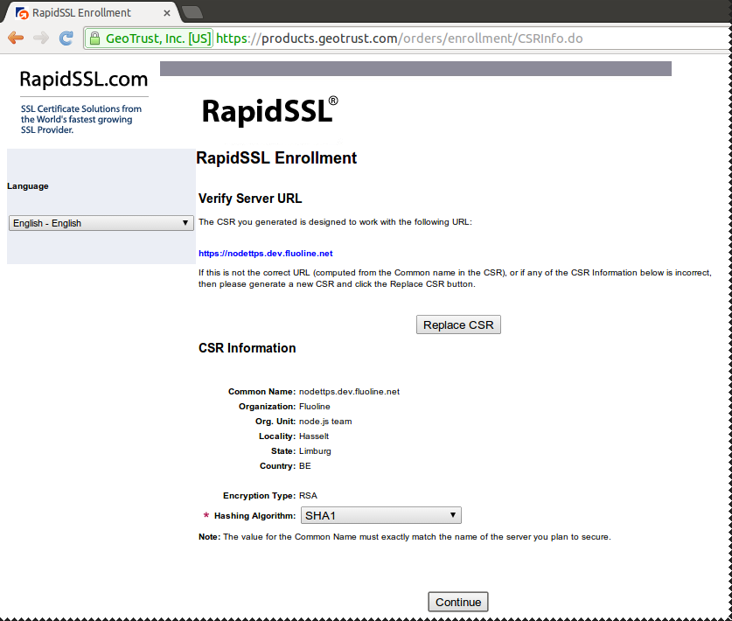732x621 pixels.
Task: Click the RapidSSL tab favicon
Action: [x=22, y=13]
